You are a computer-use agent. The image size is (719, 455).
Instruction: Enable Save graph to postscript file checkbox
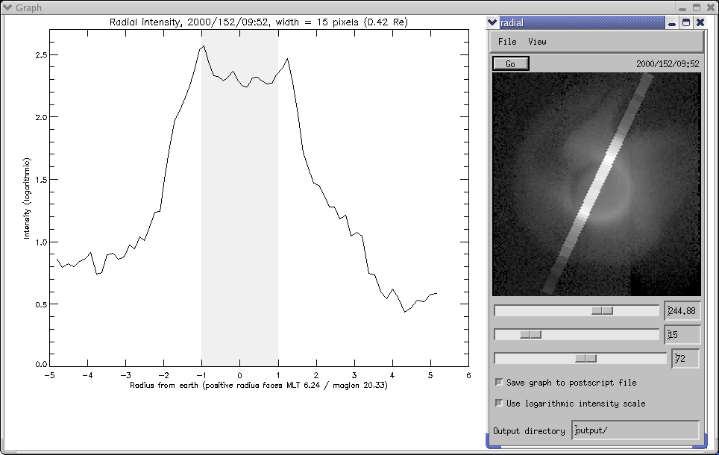pos(499,382)
